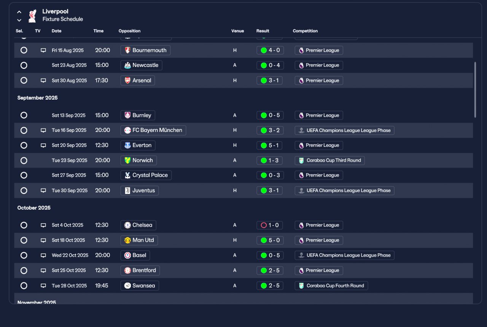
Task: View the 5 - 0 result against Man Utd
Action: coord(270,240)
